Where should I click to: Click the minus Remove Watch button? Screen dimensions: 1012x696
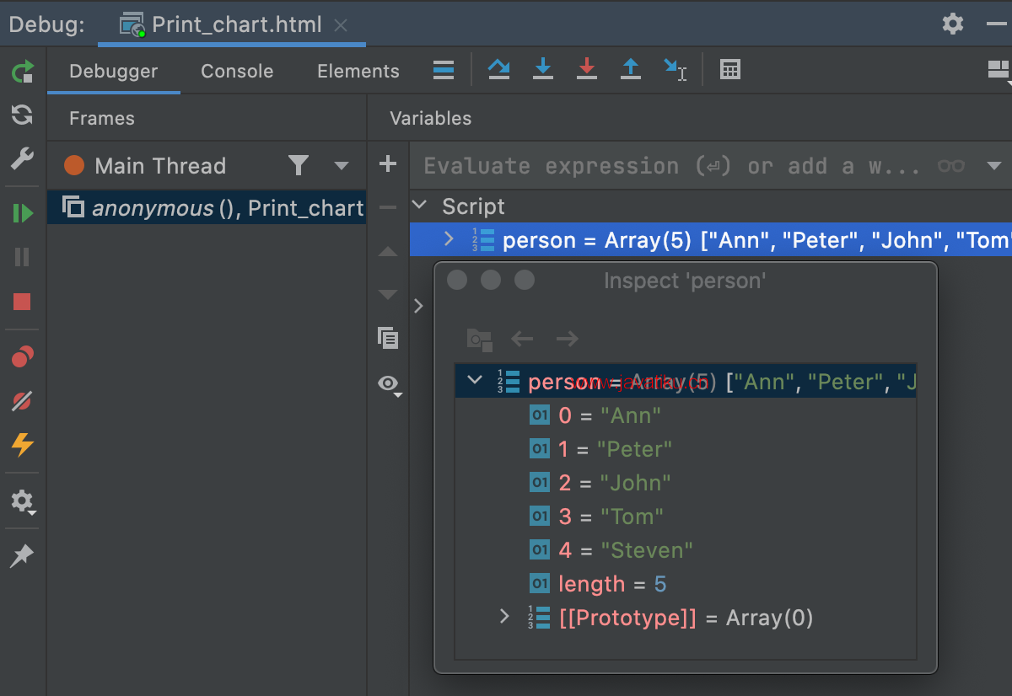tap(388, 207)
